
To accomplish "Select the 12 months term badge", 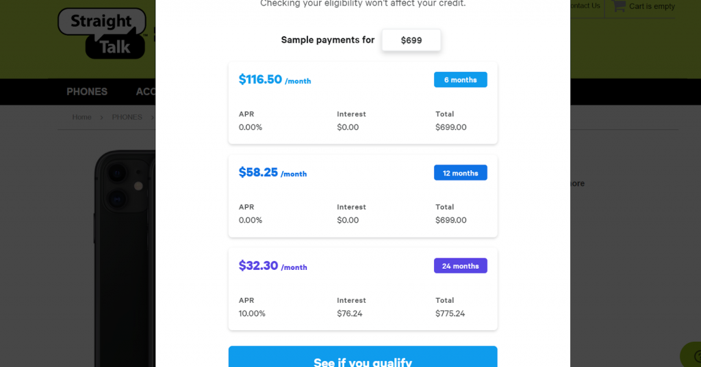I will tap(460, 173).
